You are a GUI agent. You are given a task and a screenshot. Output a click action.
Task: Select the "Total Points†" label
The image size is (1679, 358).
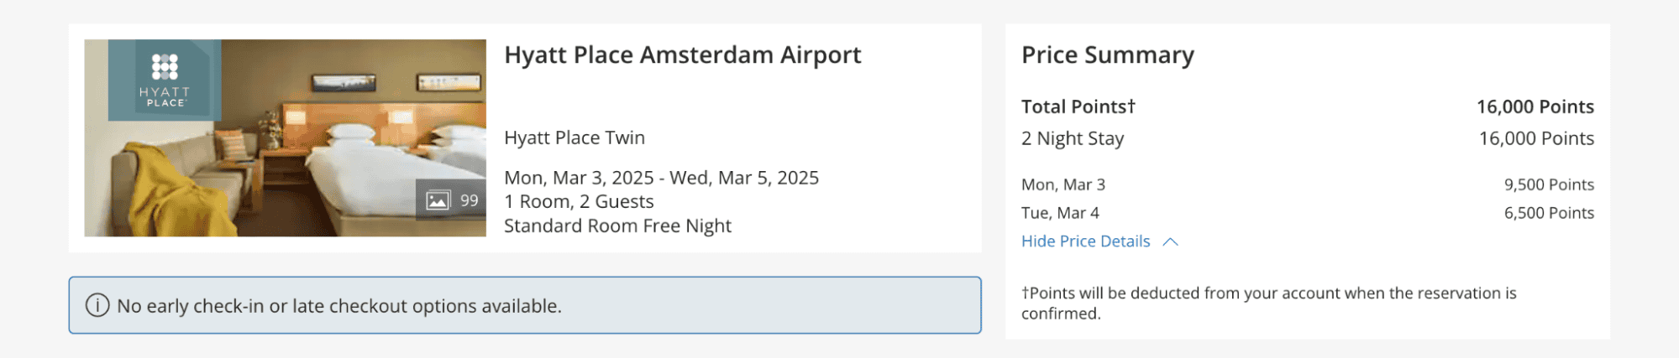(1078, 106)
